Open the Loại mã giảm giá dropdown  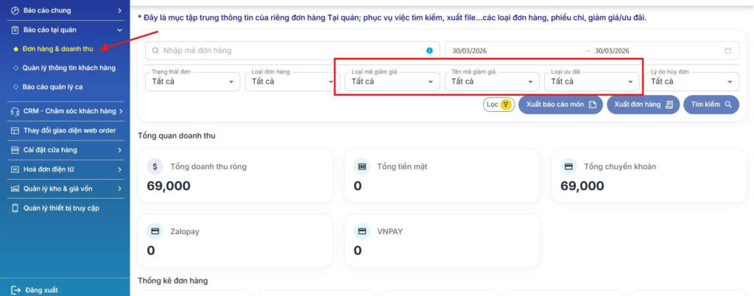click(x=391, y=81)
